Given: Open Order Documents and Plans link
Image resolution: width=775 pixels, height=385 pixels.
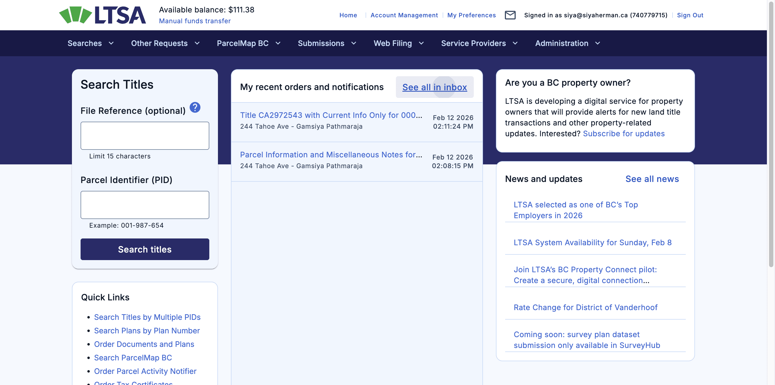Looking at the screenshot, I should click(144, 344).
